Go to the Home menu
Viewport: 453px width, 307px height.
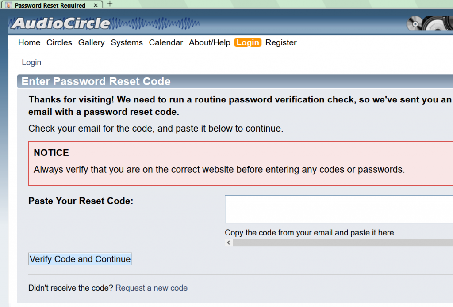coord(29,42)
